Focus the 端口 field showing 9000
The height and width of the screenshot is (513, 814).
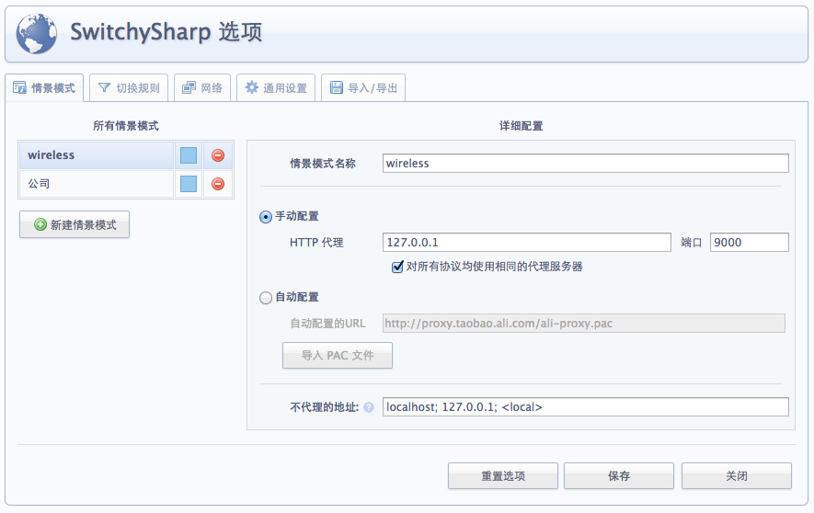point(750,242)
